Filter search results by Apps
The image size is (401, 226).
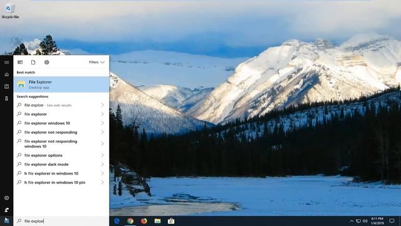(20, 62)
